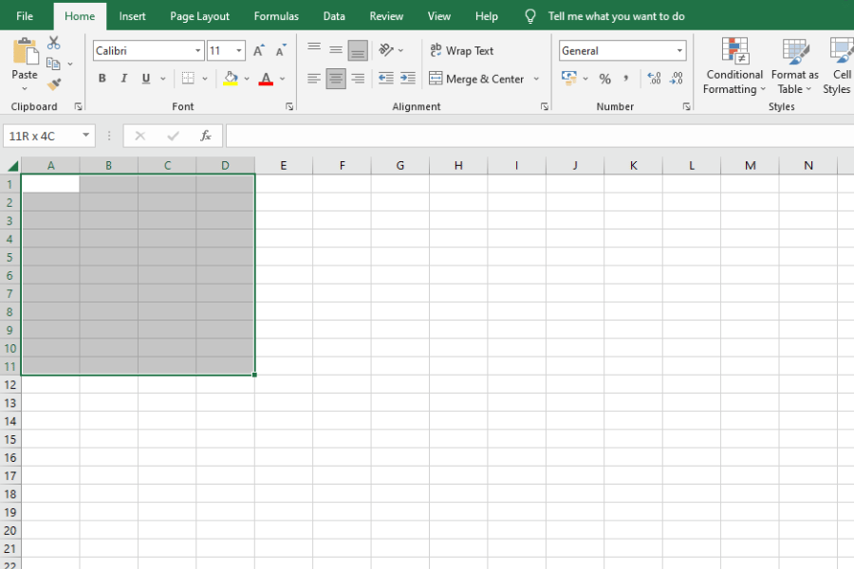The image size is (854, 569).
Task: Select the Cut (scissors) icon
Action: coord(54,42)
